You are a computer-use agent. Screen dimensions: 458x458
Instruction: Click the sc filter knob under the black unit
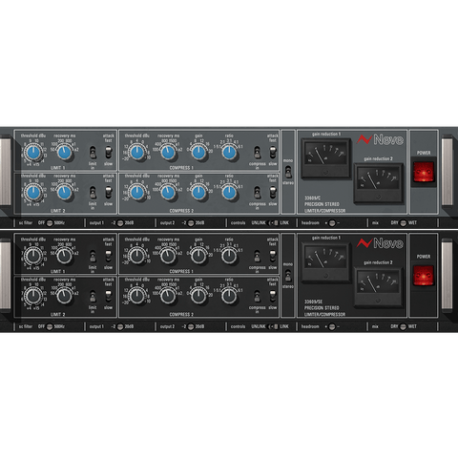pos(50,326)
